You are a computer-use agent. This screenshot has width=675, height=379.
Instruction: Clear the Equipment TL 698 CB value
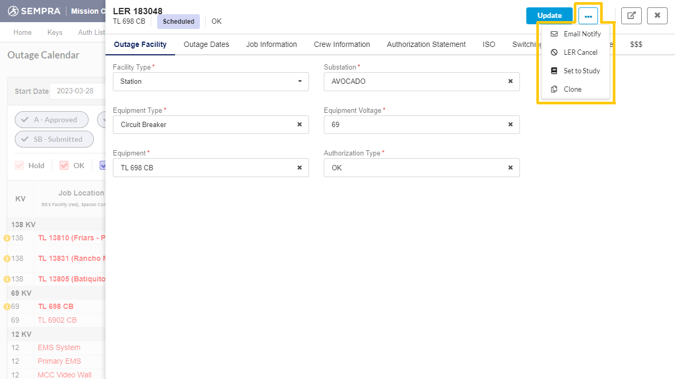299,168
